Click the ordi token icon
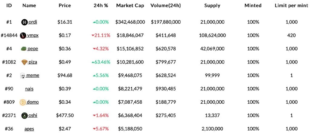Image resolution: width=310 pixels, height=133 pixels. point(25,22)
